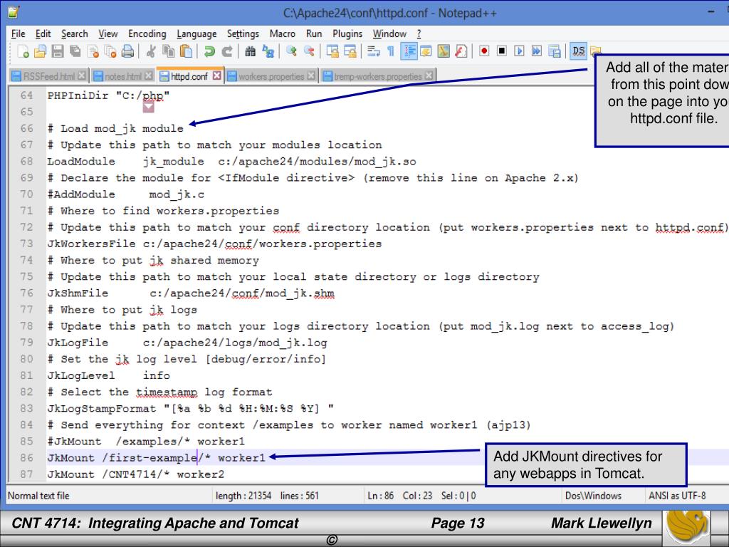Click the Copy toolbar icon
The height and width of the screenshot is (547, 729).
(168, 51)
